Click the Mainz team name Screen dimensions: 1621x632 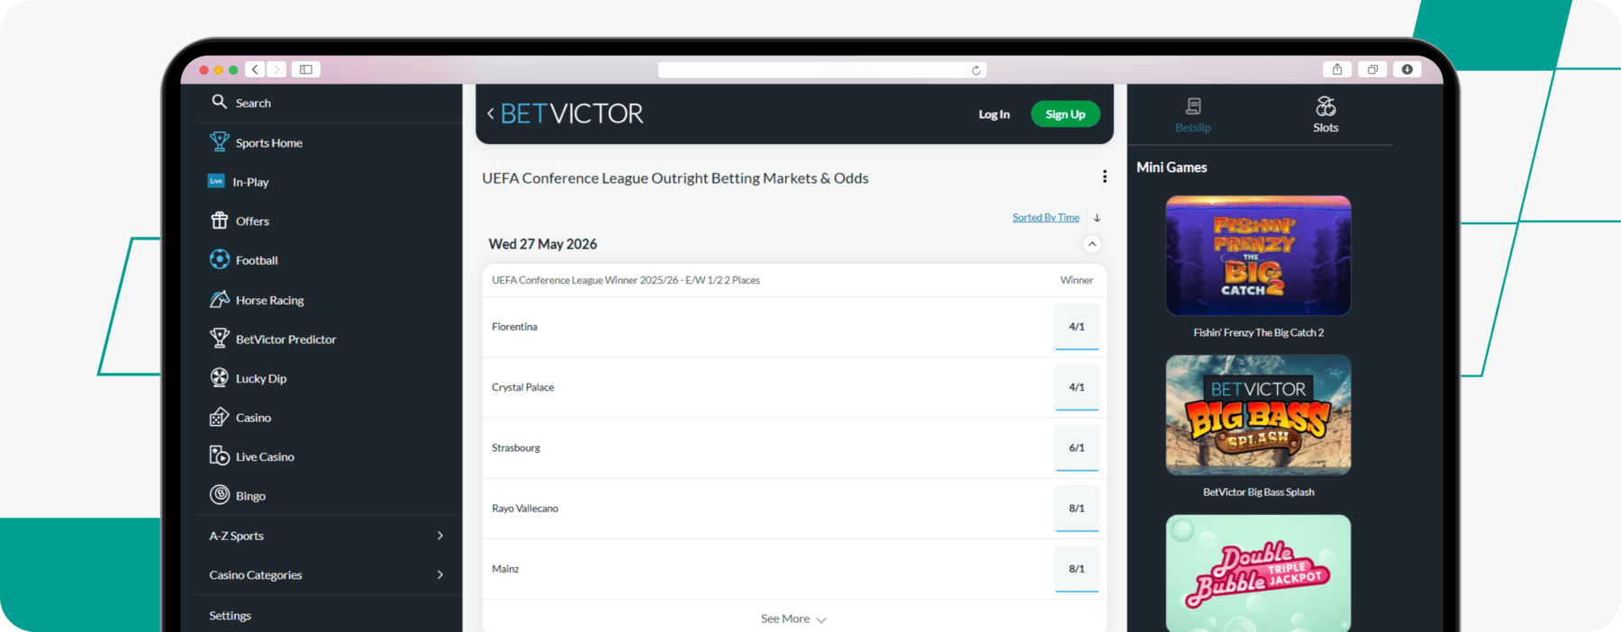point(505,569)
